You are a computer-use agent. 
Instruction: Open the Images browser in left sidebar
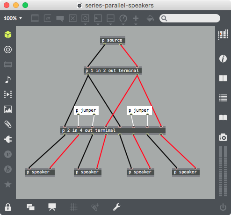click(x=8, y=109)
